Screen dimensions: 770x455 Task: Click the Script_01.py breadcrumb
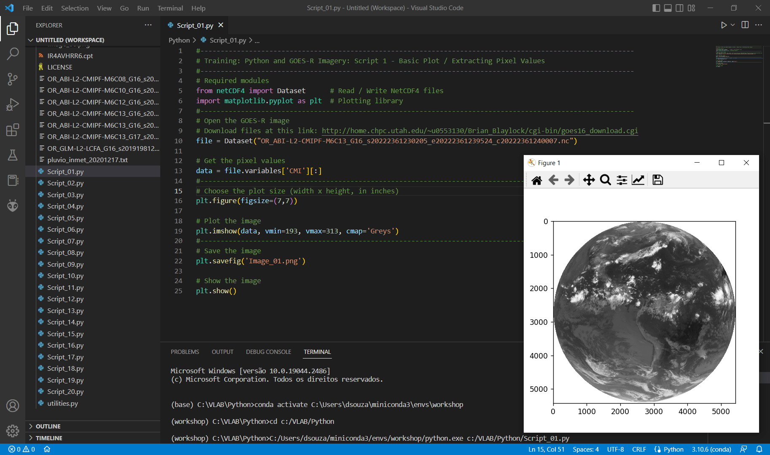click(x=228, y=40)
